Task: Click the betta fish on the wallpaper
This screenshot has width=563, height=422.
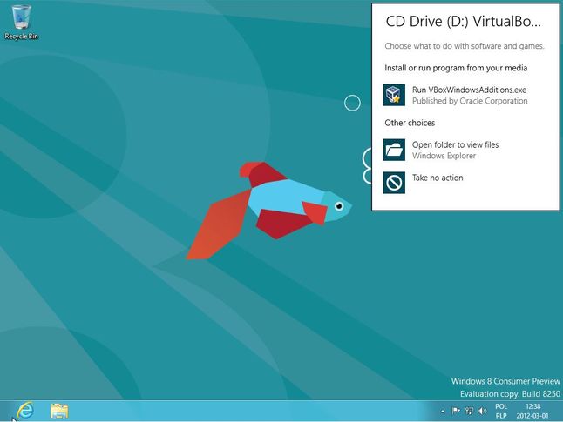Action: click(x=268, y=210)
